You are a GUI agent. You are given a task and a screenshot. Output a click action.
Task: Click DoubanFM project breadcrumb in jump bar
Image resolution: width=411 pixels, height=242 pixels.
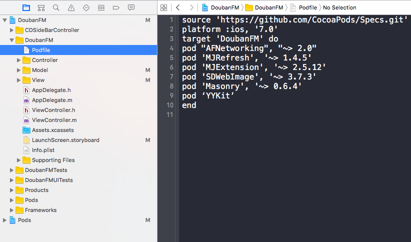click(220, 7)
